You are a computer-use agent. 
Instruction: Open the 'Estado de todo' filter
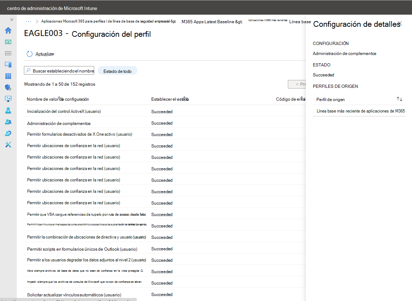[x=117, y=71]
